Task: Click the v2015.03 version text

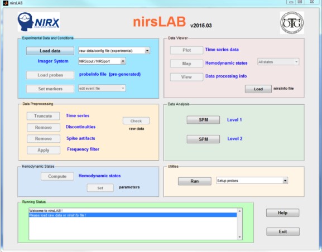Action: pyautogui.click(x=201, y=26)
